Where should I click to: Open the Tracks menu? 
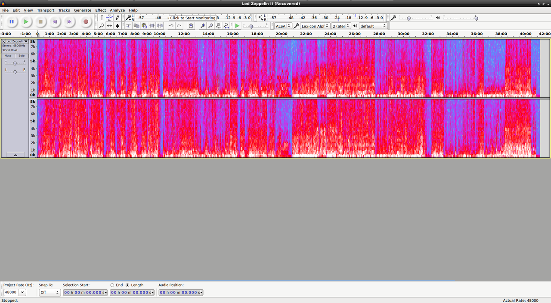(64, 10)
